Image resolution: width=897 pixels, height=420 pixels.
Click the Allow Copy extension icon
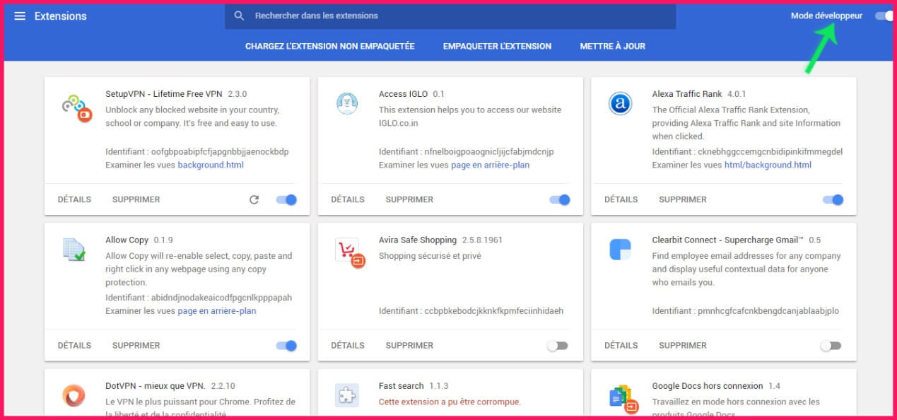(74, 250)
